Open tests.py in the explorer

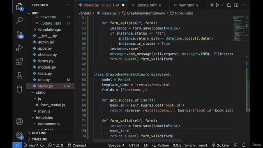point(45,74)
